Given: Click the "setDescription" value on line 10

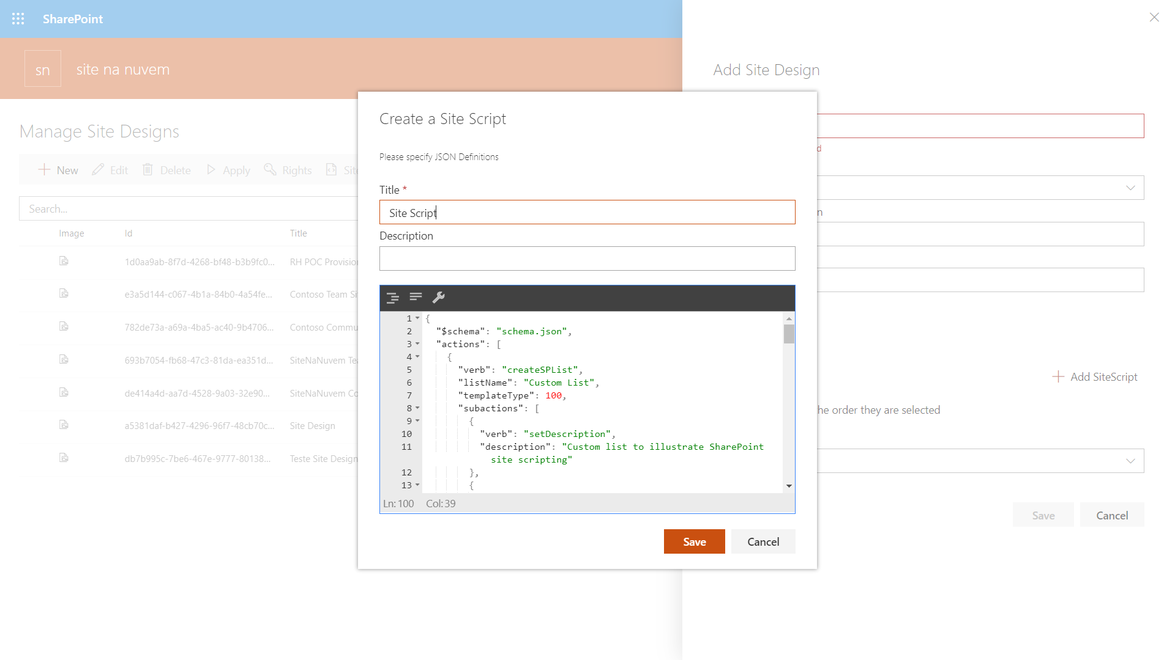Looking at the screenshot, I should (567, 434).
